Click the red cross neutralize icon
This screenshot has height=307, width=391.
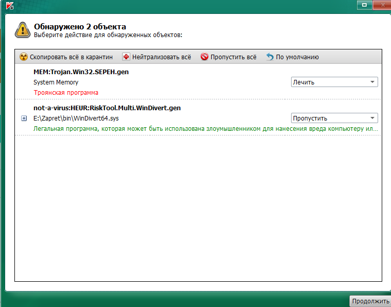pyautogui.click(x=126, y=57)
